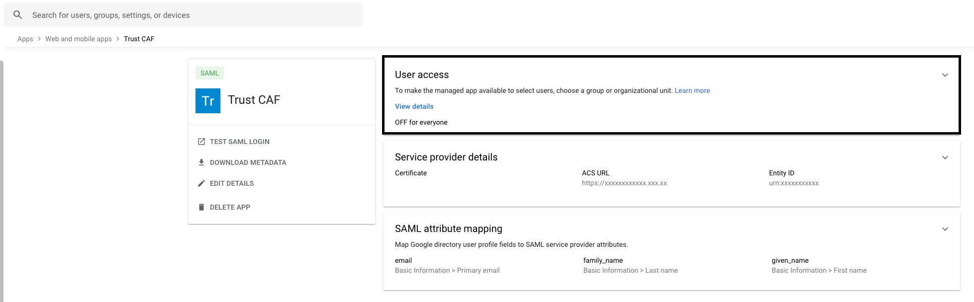Expand the User access section chevron
Viewport: 974px width, 302px height.
click(x=945, y=75)
